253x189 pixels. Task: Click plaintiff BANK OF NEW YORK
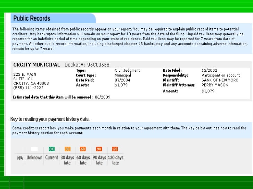tap(220, 80)
